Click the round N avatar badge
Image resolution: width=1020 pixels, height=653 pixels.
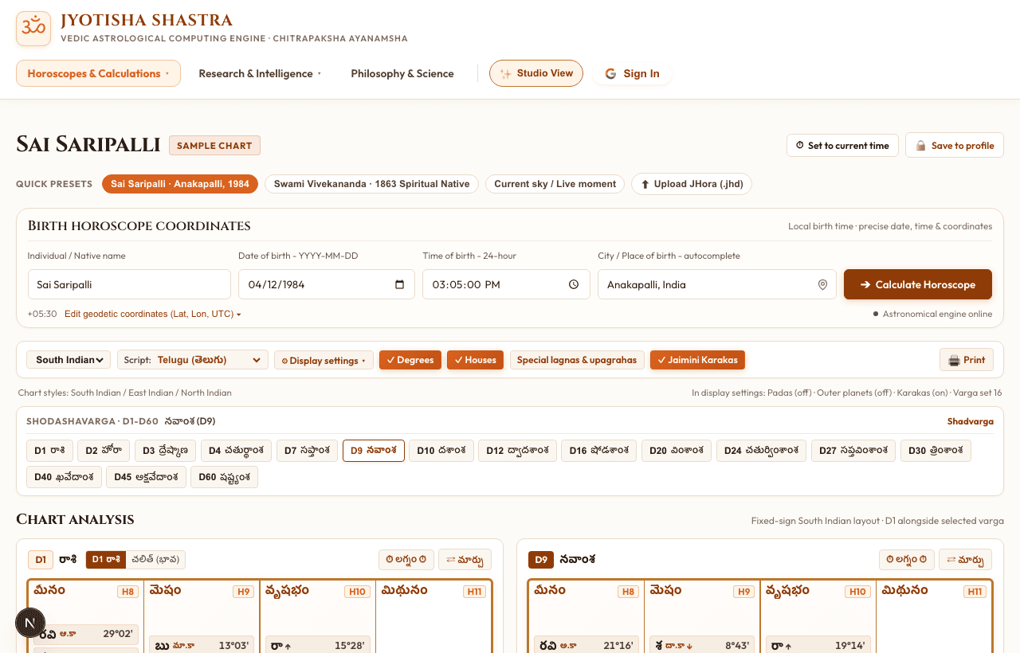point(30,623)
